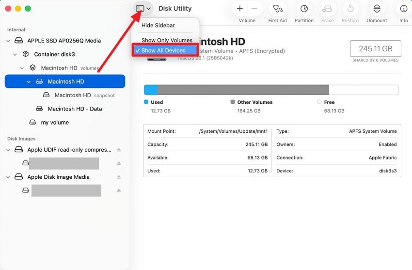Open the Info toolbar icon
Viewport: 412px width, 270px height.
404,9
